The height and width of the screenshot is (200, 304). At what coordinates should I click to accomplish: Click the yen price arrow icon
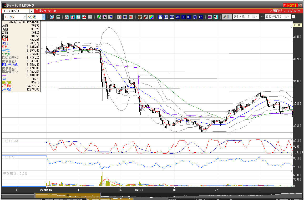[x=84, y=17]
